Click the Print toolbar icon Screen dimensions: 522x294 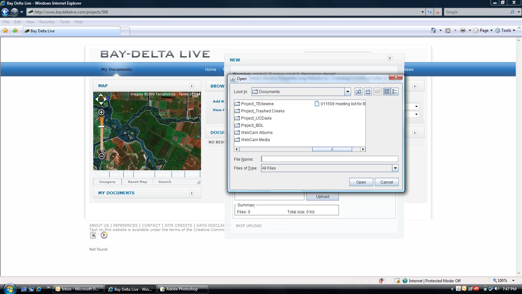pyautogui.click(x=463, y=30)
